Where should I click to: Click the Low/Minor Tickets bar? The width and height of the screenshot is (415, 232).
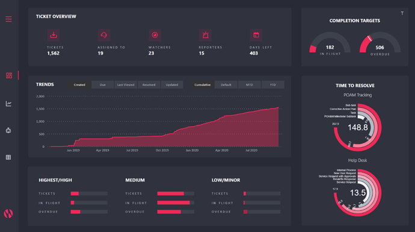point(262,194)
